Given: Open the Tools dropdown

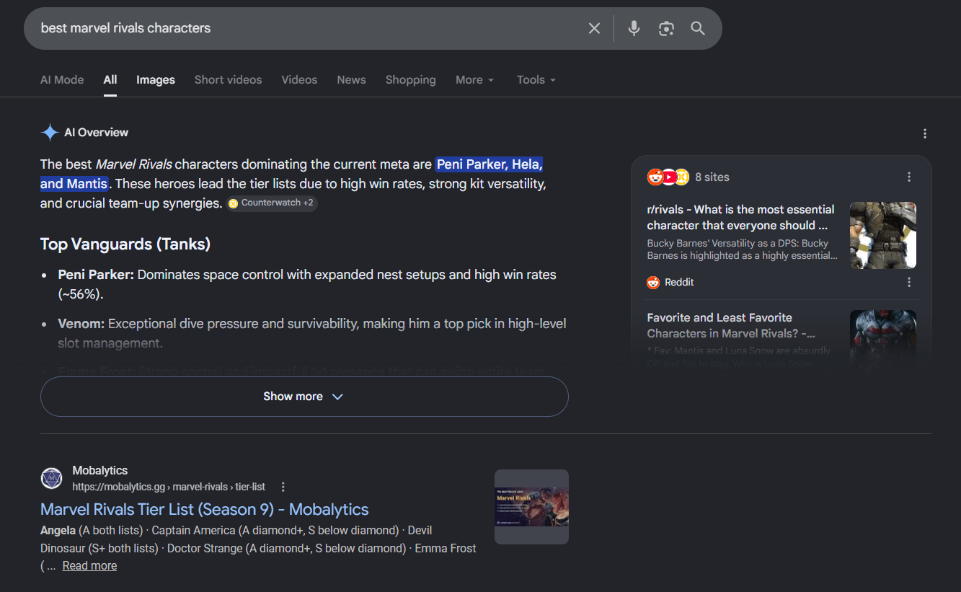Looking at the screenshot, I should tap(536, 80).
